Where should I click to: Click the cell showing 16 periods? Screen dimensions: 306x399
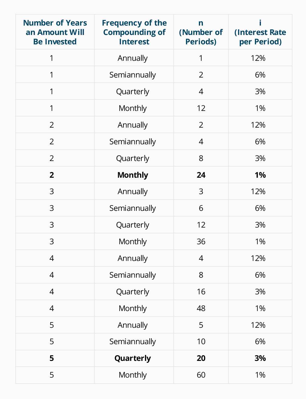201,292
